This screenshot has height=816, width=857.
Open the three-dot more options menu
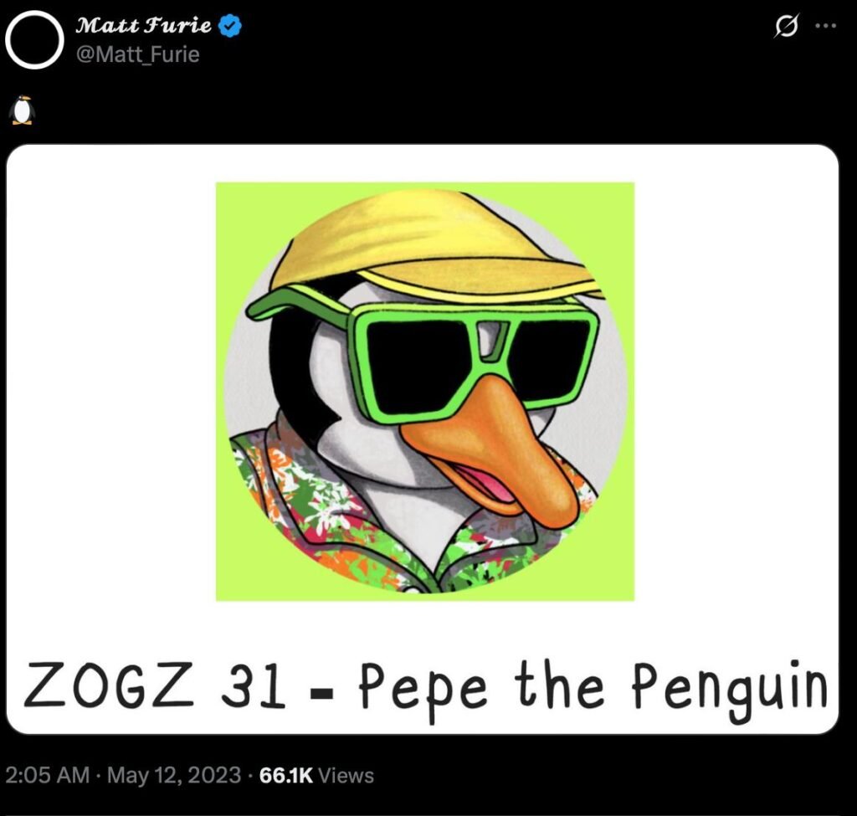click(826, 26)
